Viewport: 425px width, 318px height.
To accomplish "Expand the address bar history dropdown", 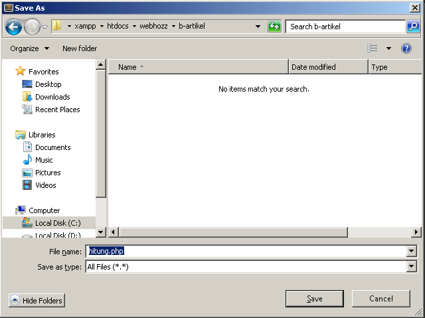I will coord(258,27).
